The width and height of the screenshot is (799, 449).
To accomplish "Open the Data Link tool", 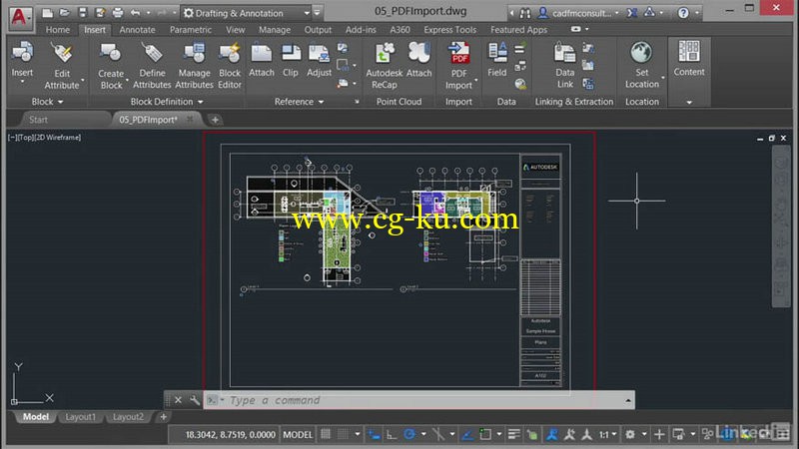I will [x=564, y=66].
